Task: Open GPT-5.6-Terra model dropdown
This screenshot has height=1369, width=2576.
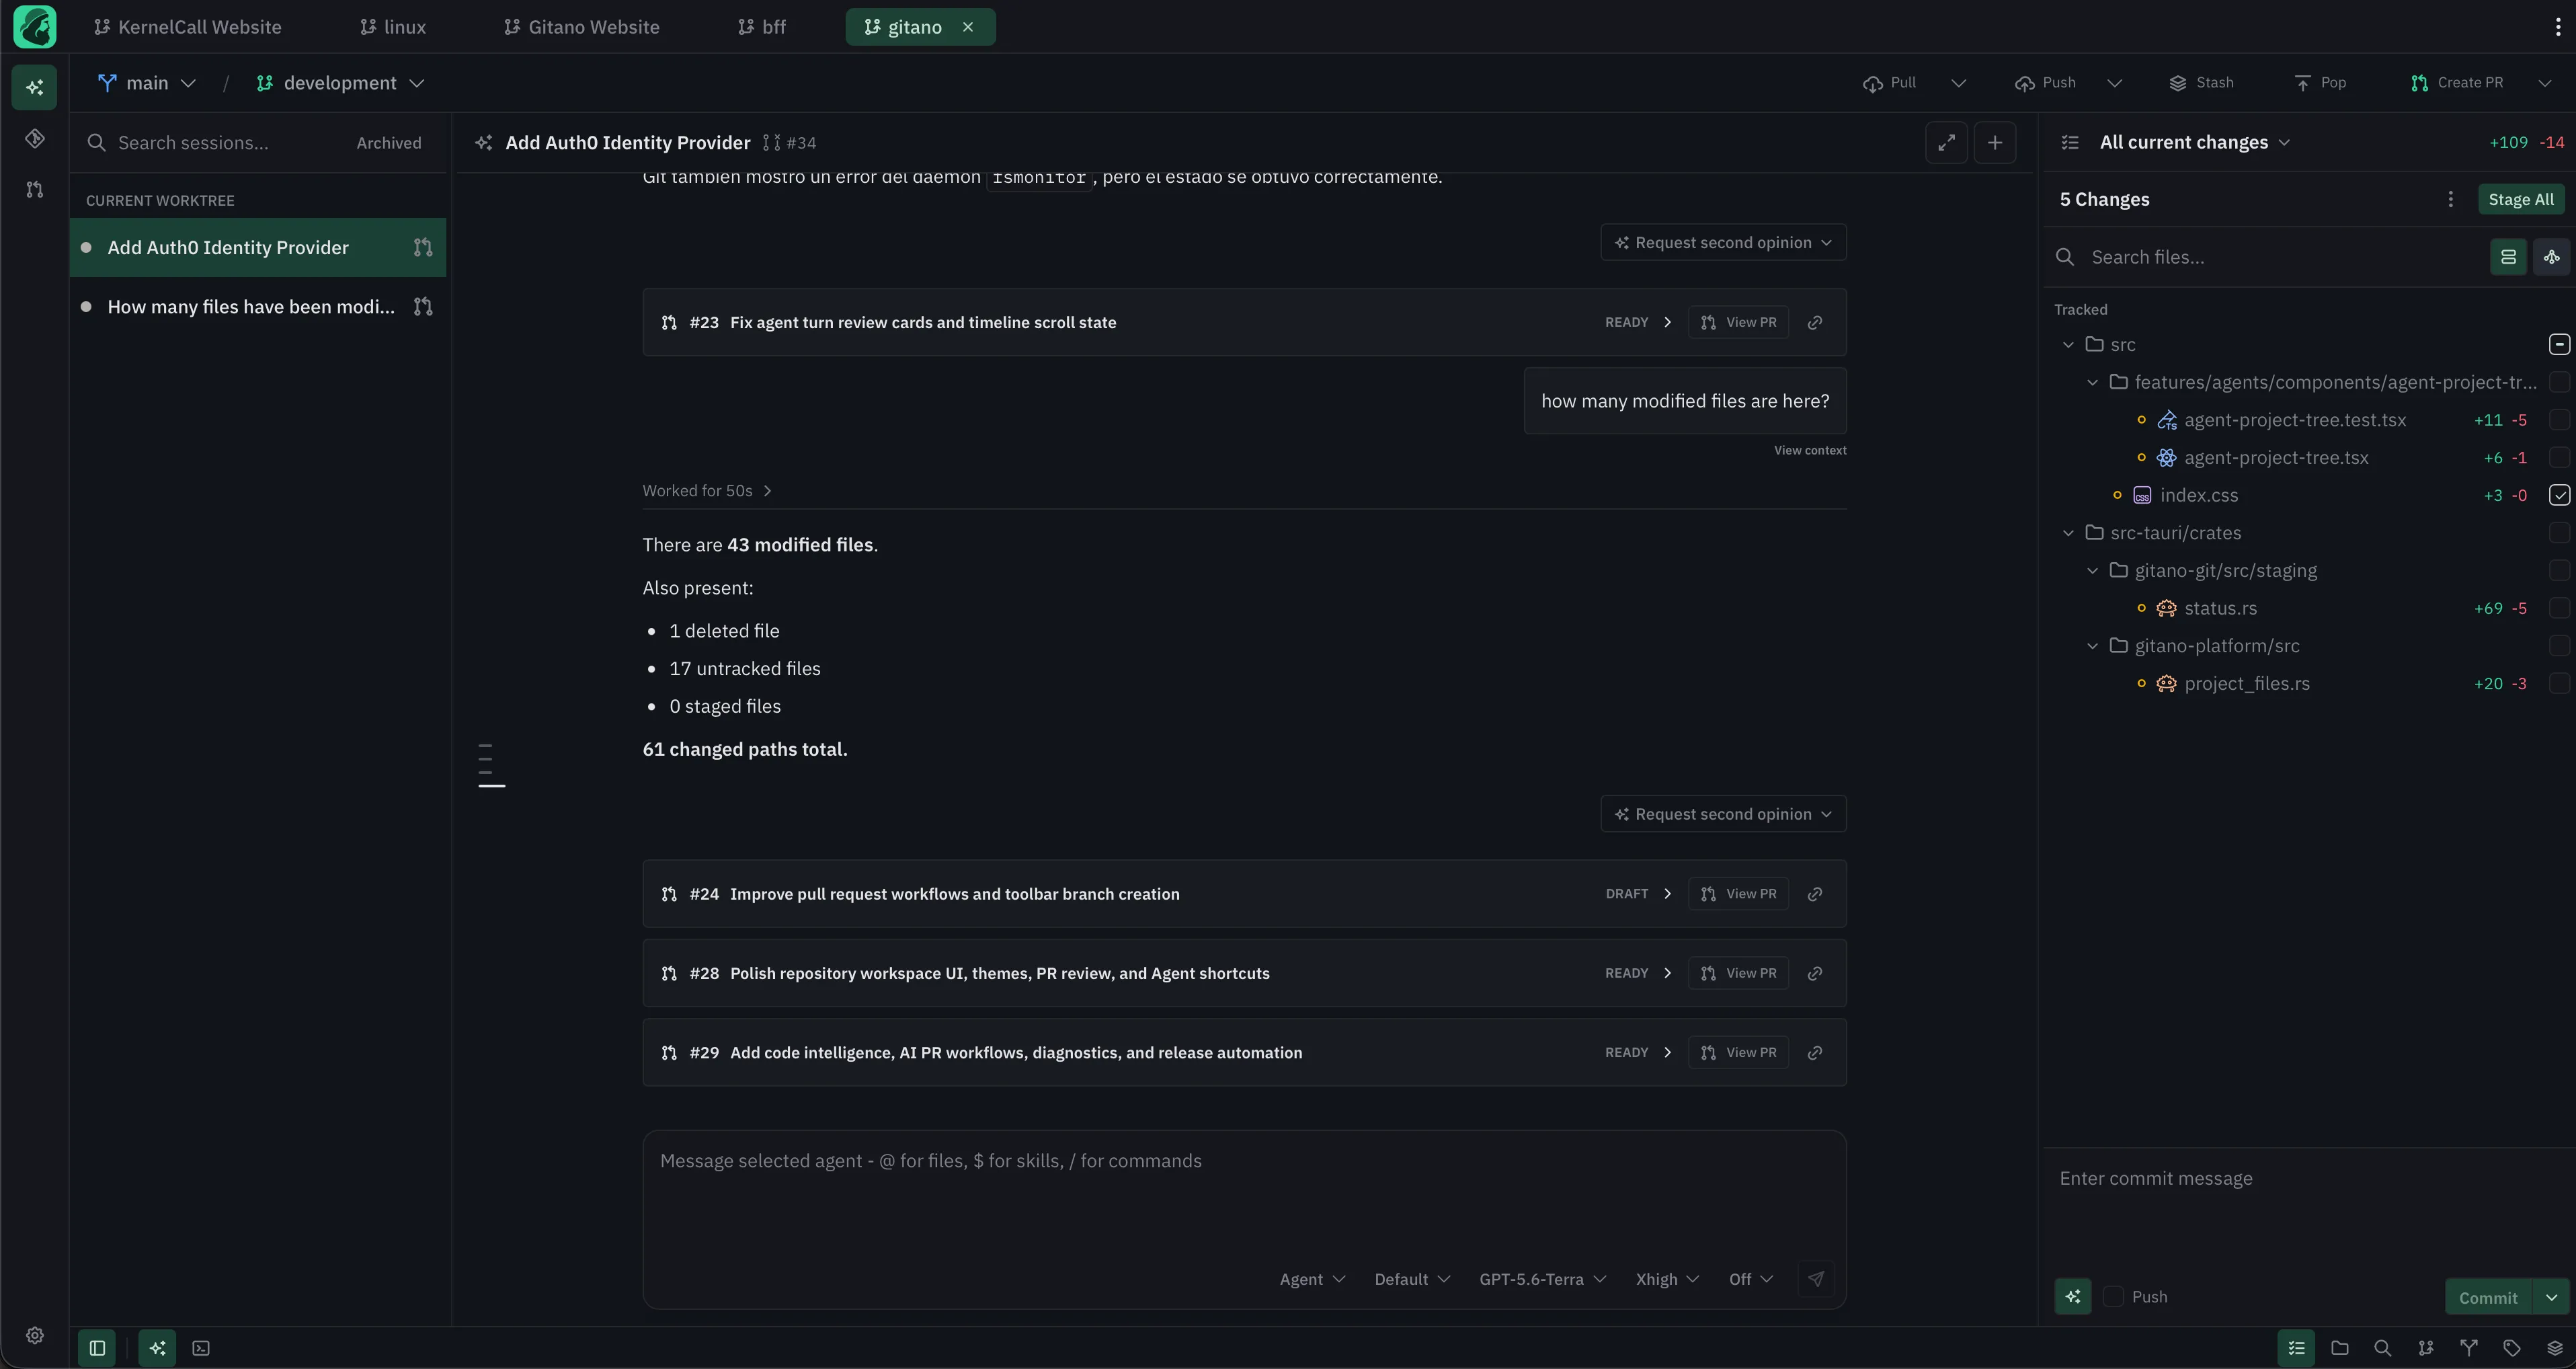Action: (1542, 1279)
